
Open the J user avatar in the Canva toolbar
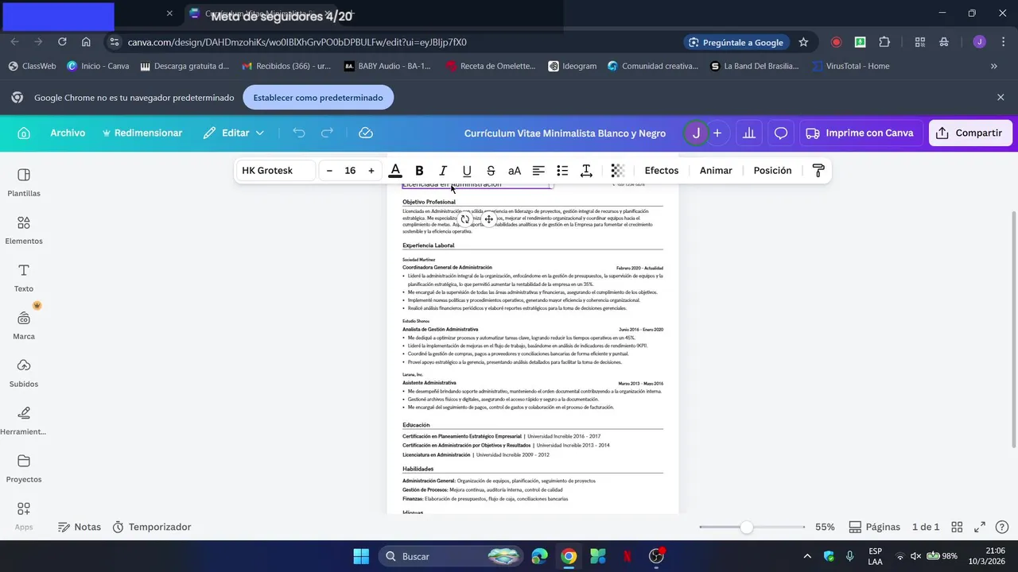(696, 133)
